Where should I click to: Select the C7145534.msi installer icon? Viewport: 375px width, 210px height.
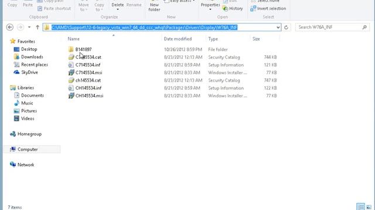pos(71,72)
